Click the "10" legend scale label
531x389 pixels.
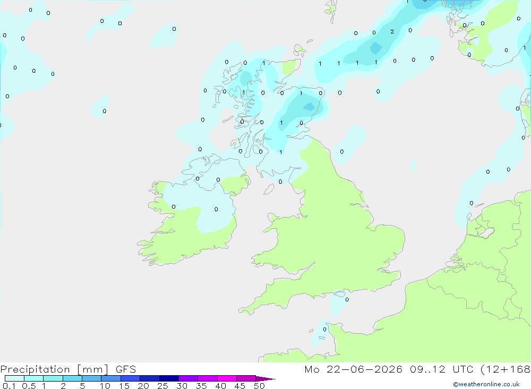[105, 386]
